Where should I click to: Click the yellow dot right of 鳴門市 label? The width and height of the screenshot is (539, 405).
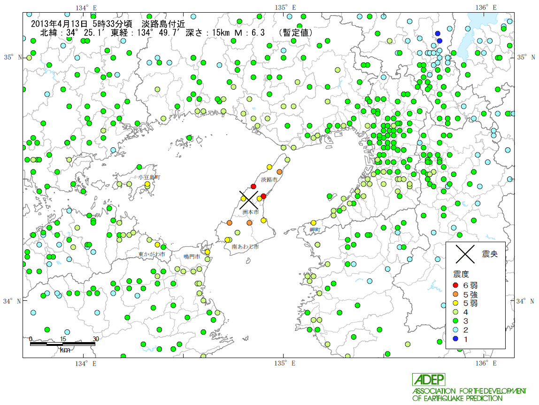pos(207,252)
